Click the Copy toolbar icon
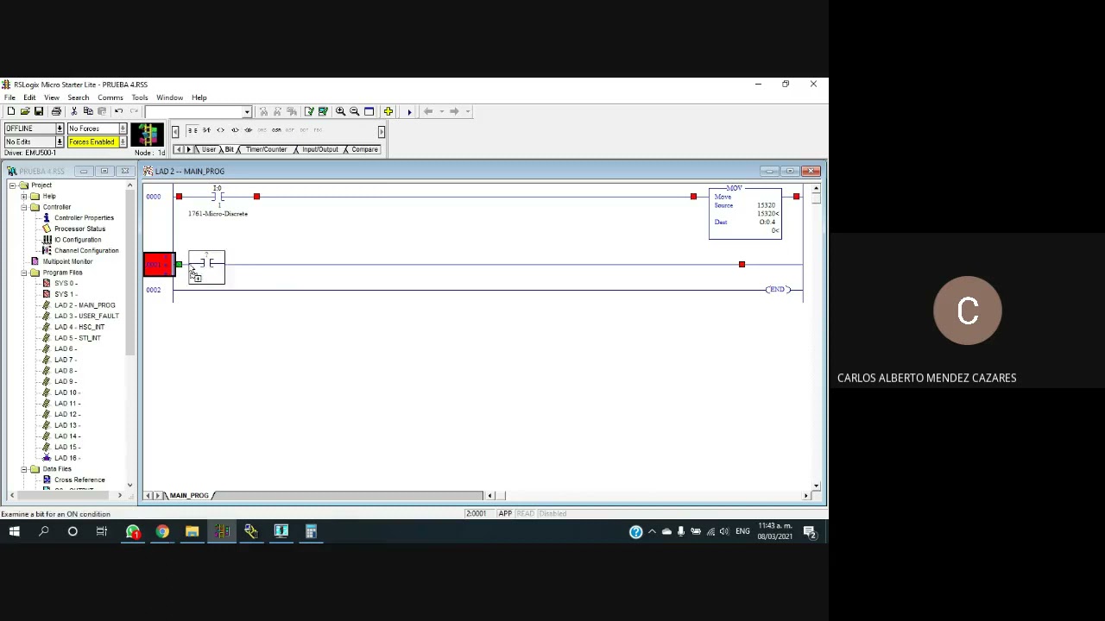Viewport: 1105px width, 621px height. (x=88, y=111)
